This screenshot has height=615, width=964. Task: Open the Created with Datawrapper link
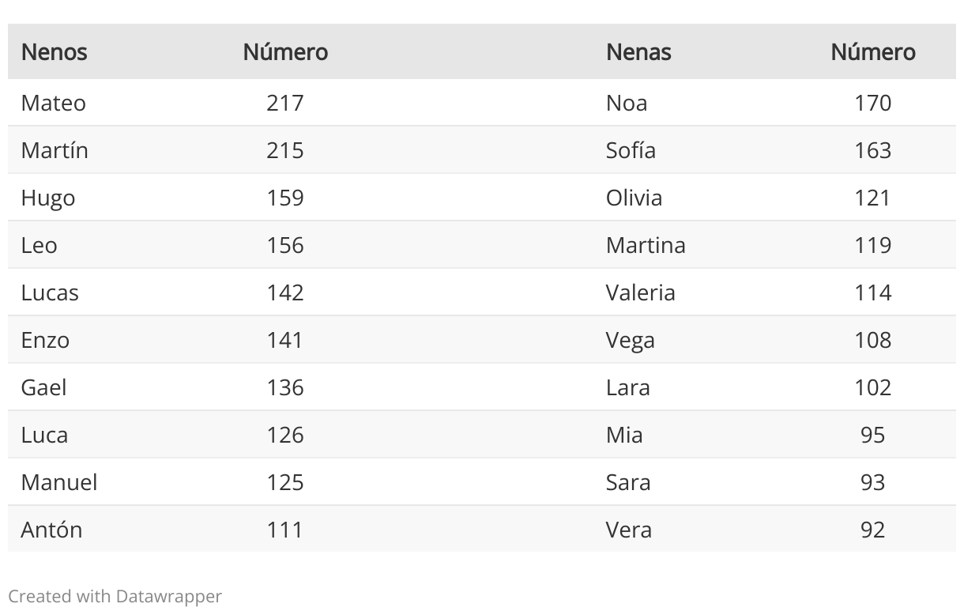[115, 596]
